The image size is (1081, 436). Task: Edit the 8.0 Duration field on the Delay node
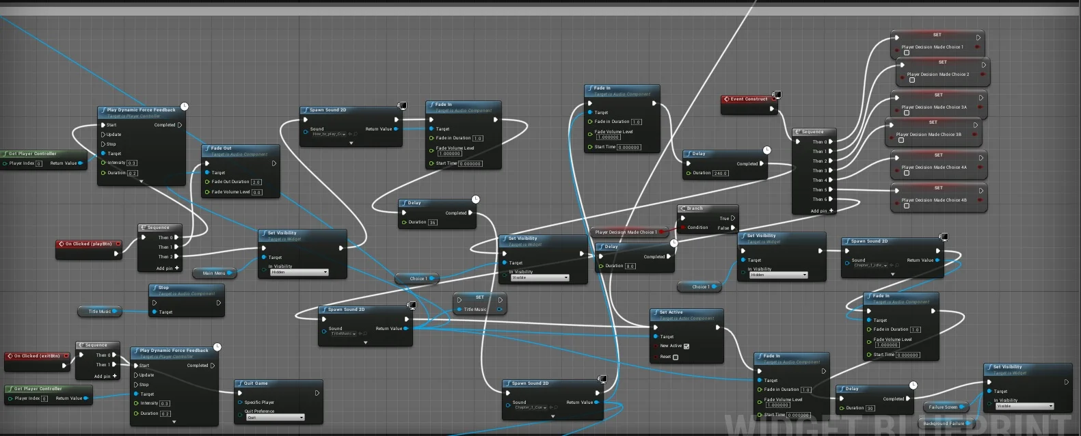[x=630, y=267]
